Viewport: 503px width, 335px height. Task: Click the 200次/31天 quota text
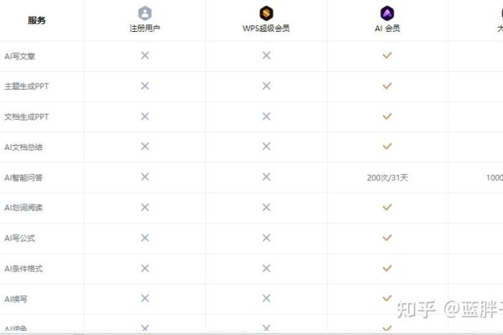point(387,178)
